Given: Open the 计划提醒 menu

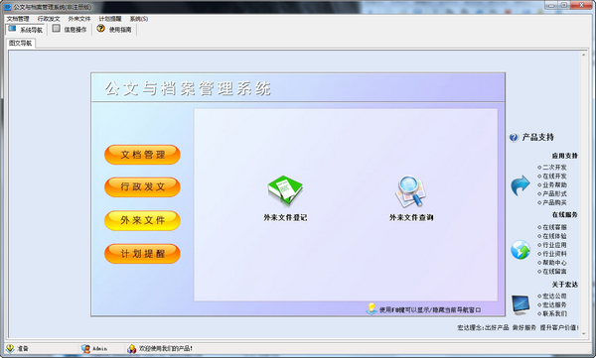Looking at the screenshot, I should (x=110, y=19).
